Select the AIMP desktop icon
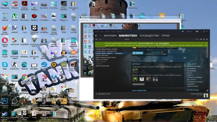This screenshot has width=217, height=122. [54, 66]
